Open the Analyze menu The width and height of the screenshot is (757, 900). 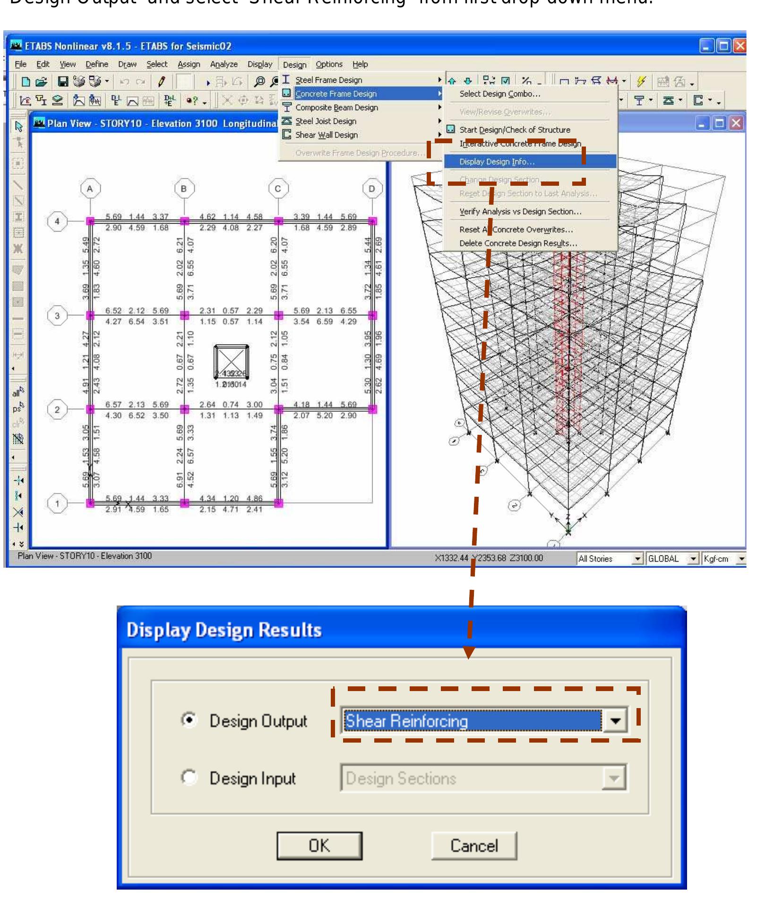pyautogui.click(x=224, y=64)
